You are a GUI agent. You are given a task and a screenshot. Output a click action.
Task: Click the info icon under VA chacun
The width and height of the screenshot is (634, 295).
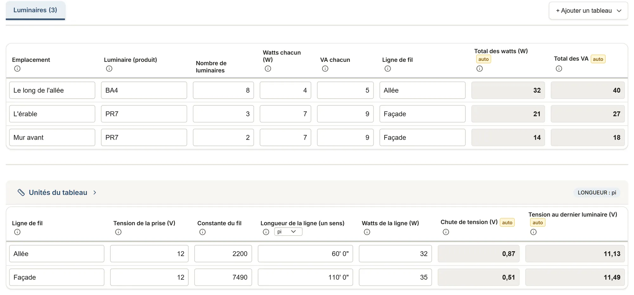[325, 69]
